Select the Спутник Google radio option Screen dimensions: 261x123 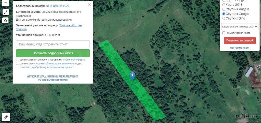click(x=224, y=14)
